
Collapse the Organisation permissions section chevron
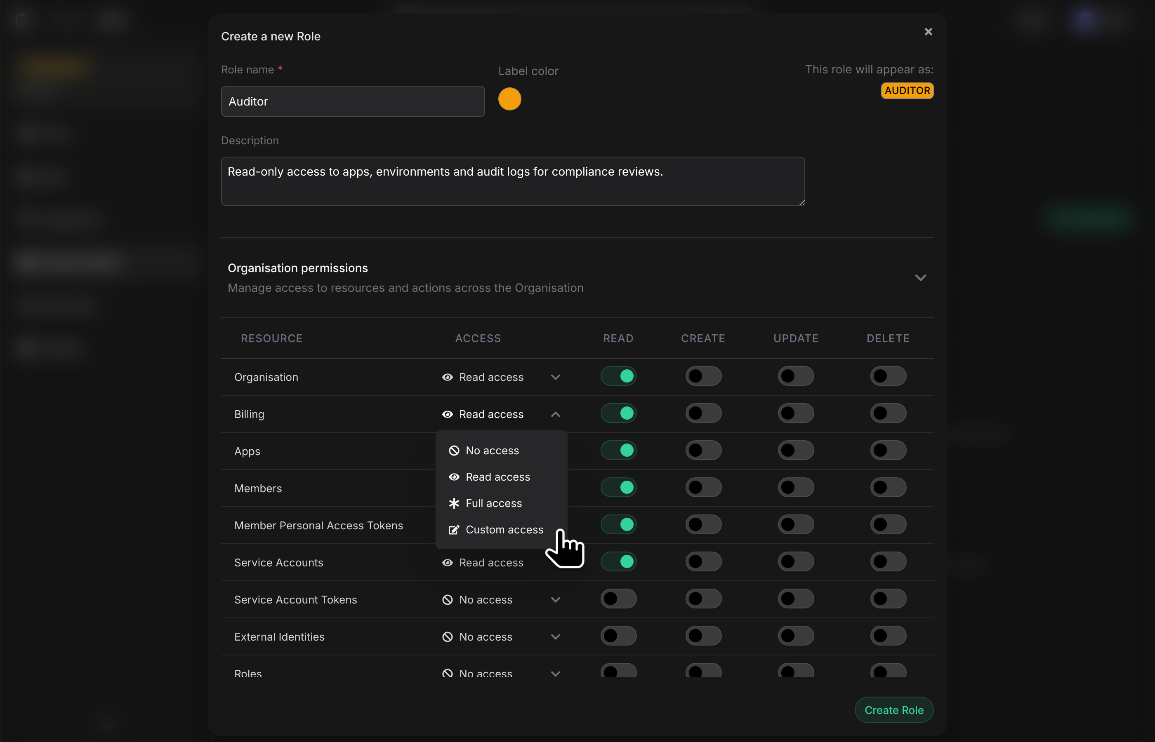click(920, 277)
